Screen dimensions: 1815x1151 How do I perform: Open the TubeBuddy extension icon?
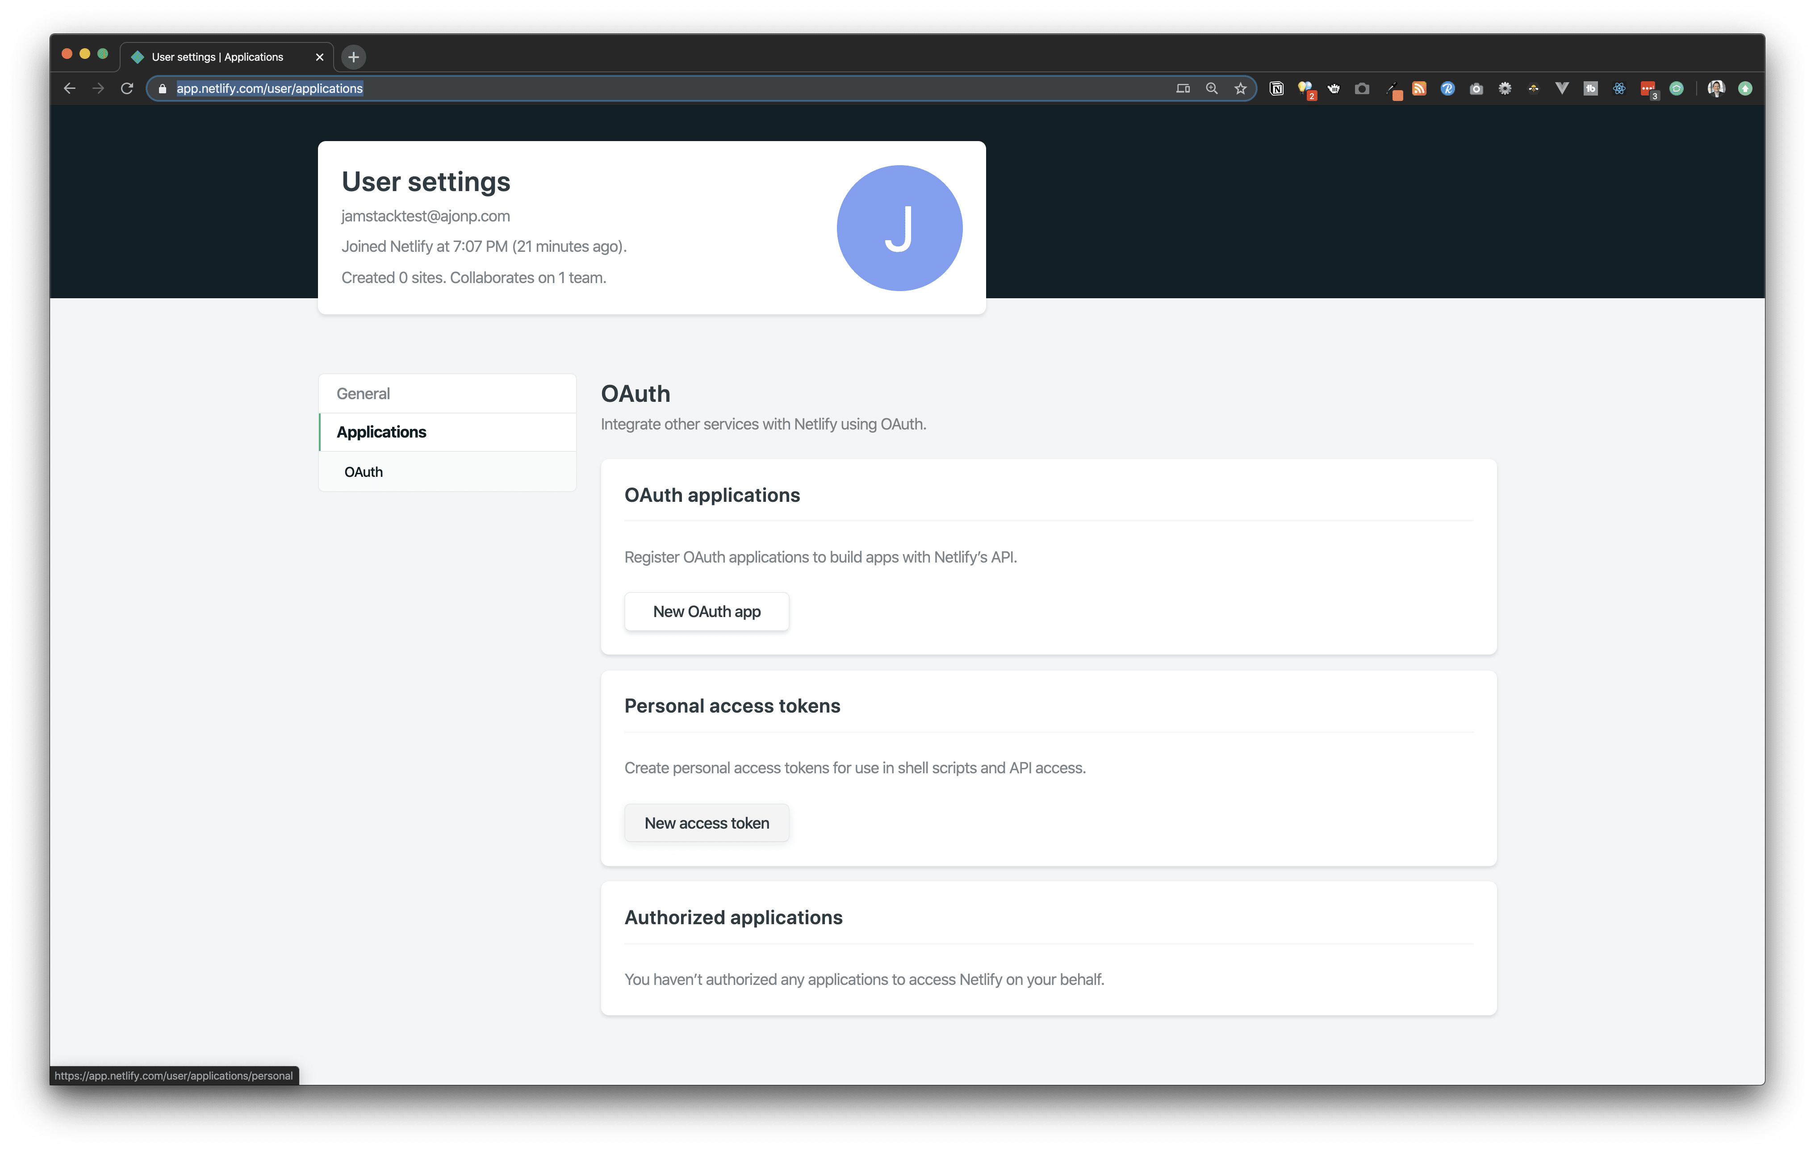point(1590,88)
